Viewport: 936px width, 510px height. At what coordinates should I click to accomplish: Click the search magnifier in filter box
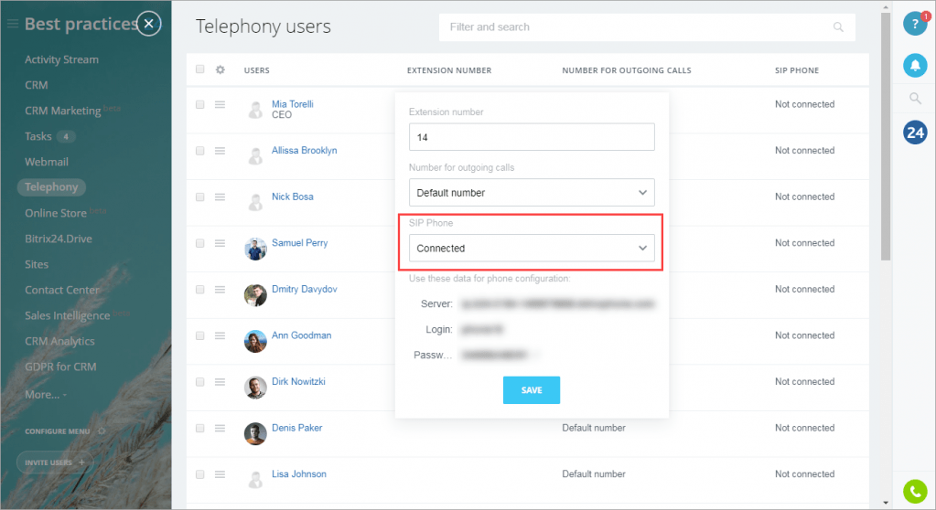point(838,27)
